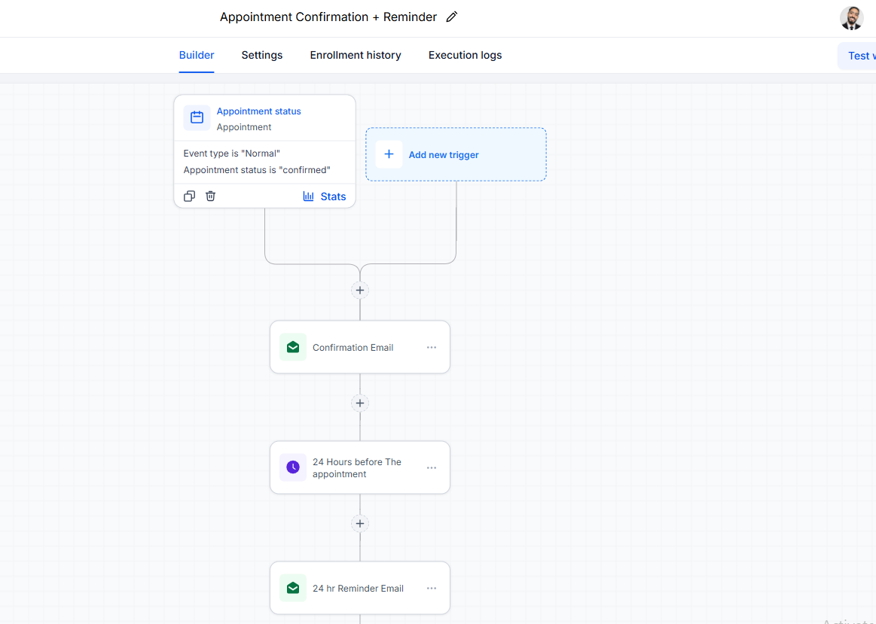Add a step after the 24 Hours wait
Screen dimensions: 876x624
[x=360, y=524]
